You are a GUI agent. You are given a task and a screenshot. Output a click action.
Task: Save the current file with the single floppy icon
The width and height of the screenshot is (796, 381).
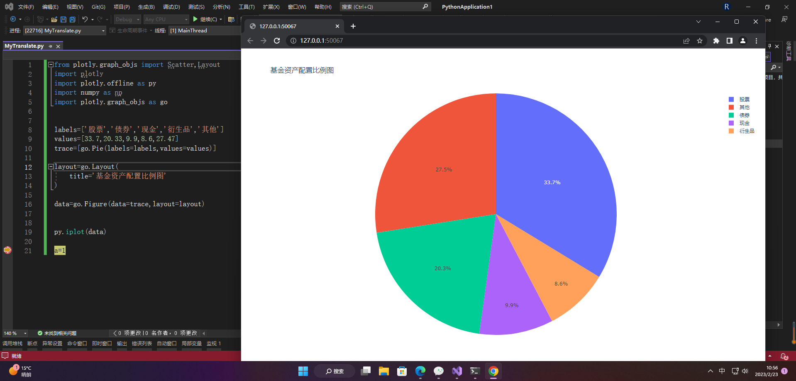63,19
